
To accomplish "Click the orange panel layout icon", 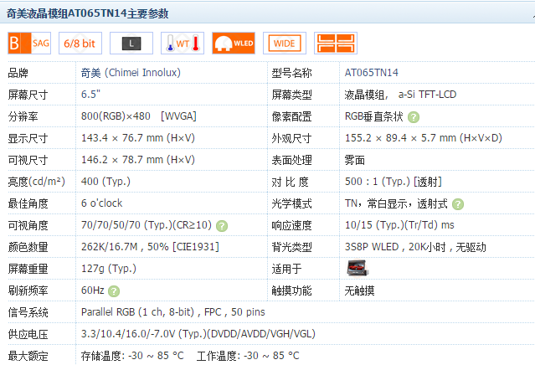I will (336, 44).
